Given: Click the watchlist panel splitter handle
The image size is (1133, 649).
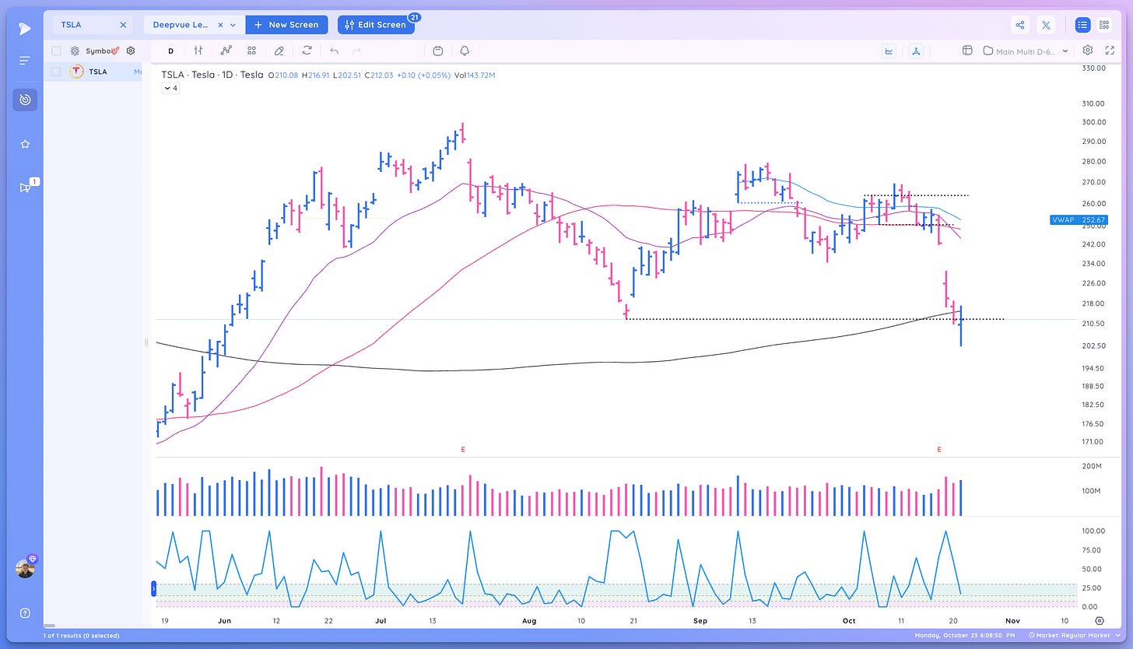Looking at the screenshot, I should (146, 342).
